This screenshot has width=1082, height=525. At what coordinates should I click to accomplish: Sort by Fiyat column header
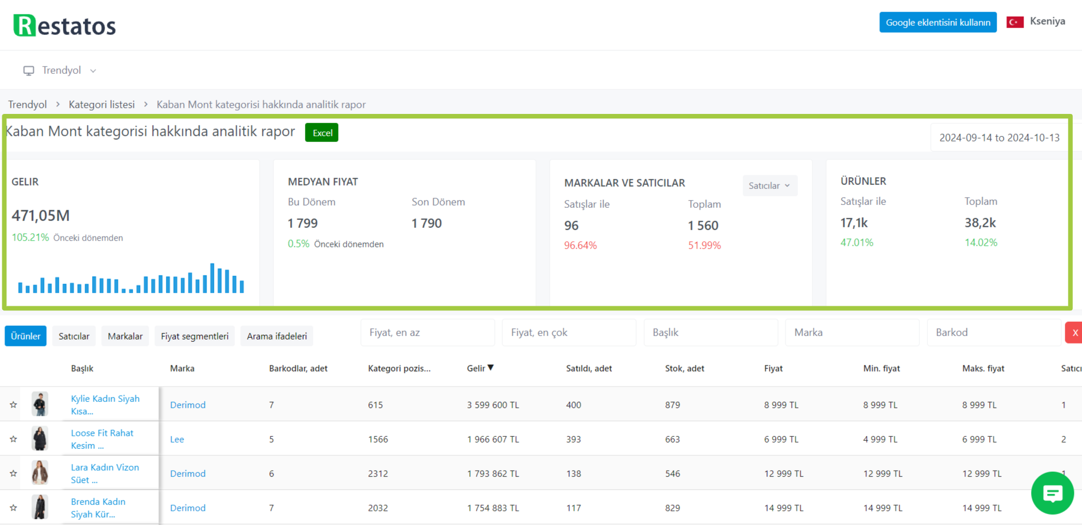click(x=773, y=368)
